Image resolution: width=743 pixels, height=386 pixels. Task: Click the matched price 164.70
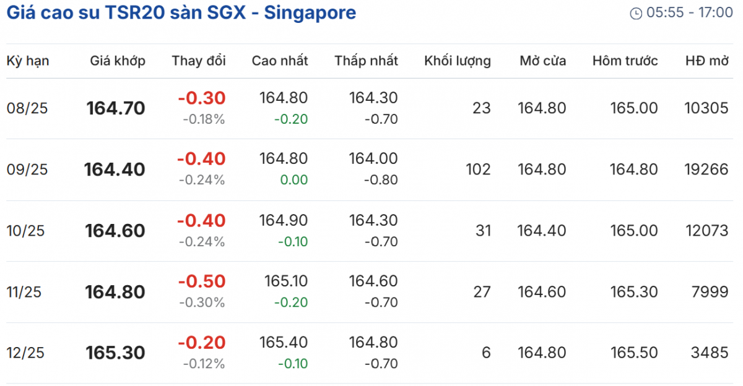point(116,108)
